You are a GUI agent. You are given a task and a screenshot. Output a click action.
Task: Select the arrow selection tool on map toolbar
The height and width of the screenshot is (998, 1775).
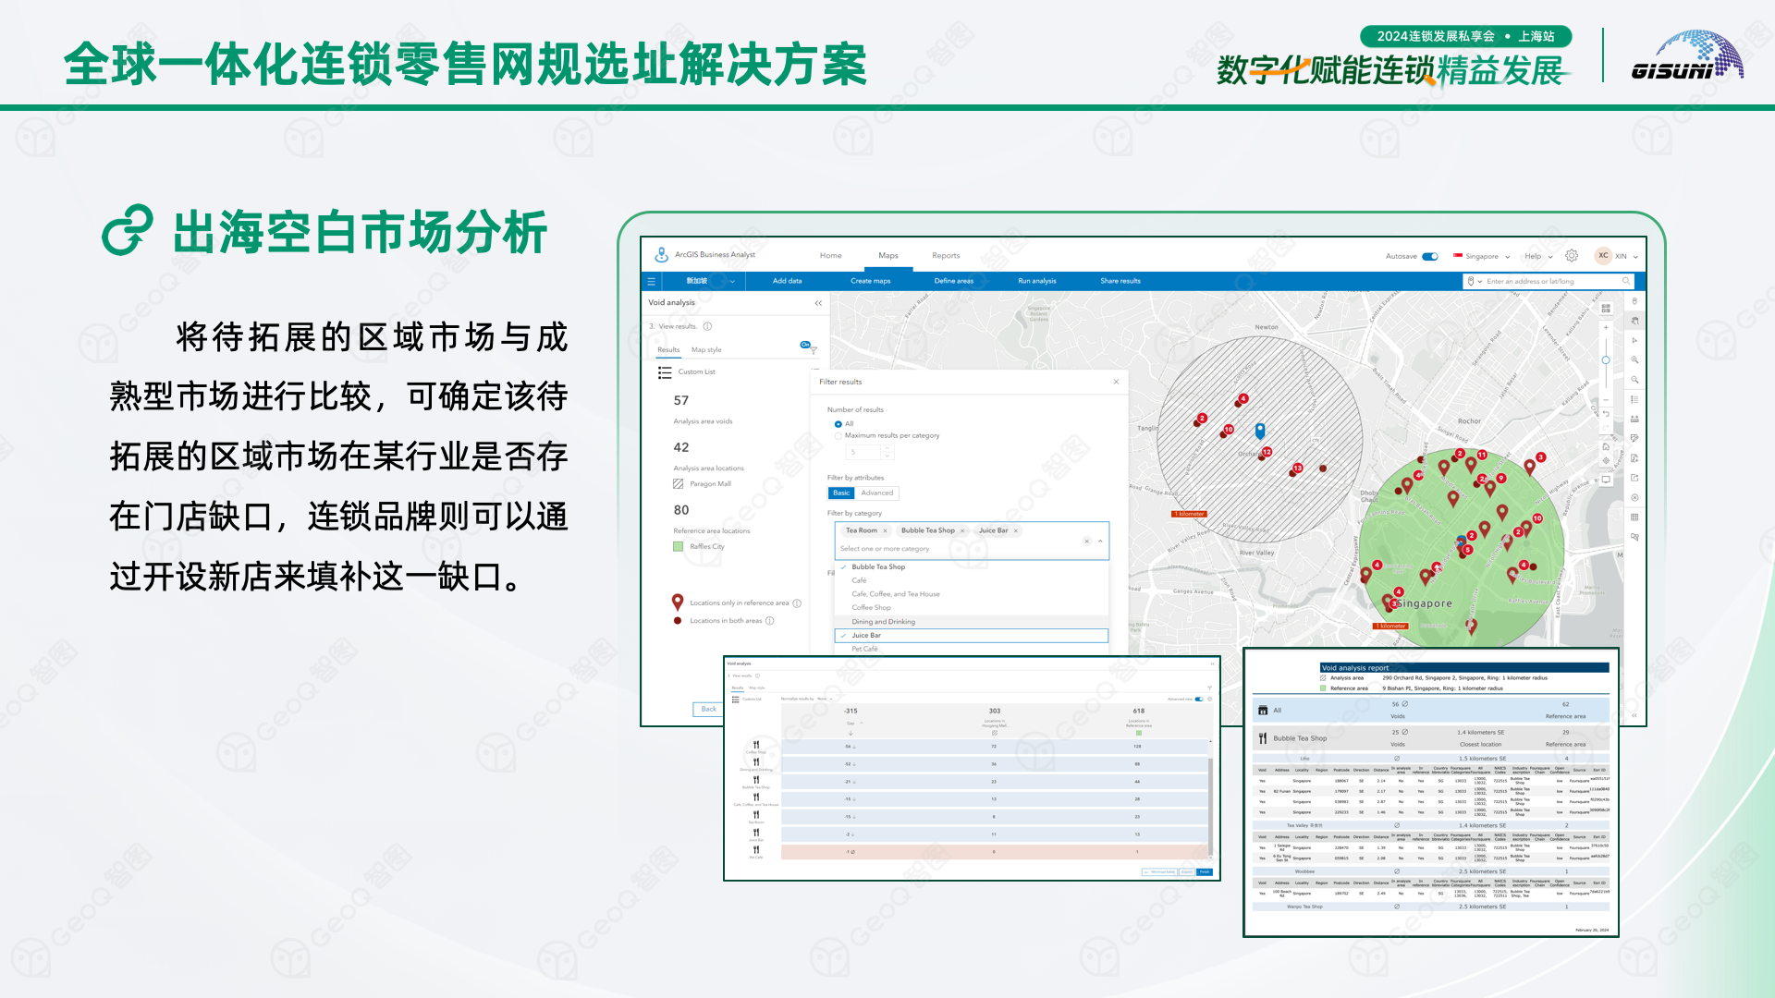(x=1634, y=341)
